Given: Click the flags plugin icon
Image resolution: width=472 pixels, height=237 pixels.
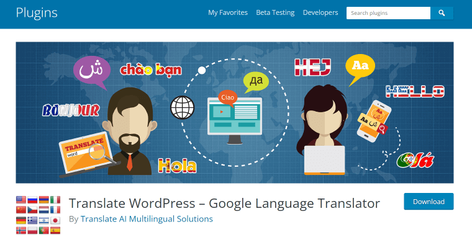Looking at the screenshot, I should pos(39,215).
